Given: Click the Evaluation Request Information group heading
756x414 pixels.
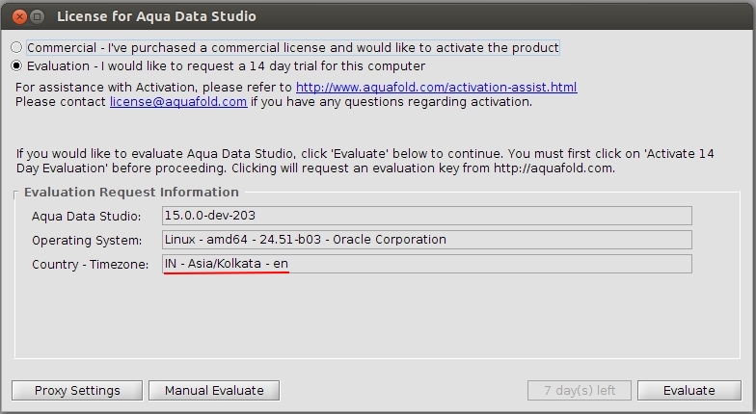Looking at the screenshot, I should point(131,192).
